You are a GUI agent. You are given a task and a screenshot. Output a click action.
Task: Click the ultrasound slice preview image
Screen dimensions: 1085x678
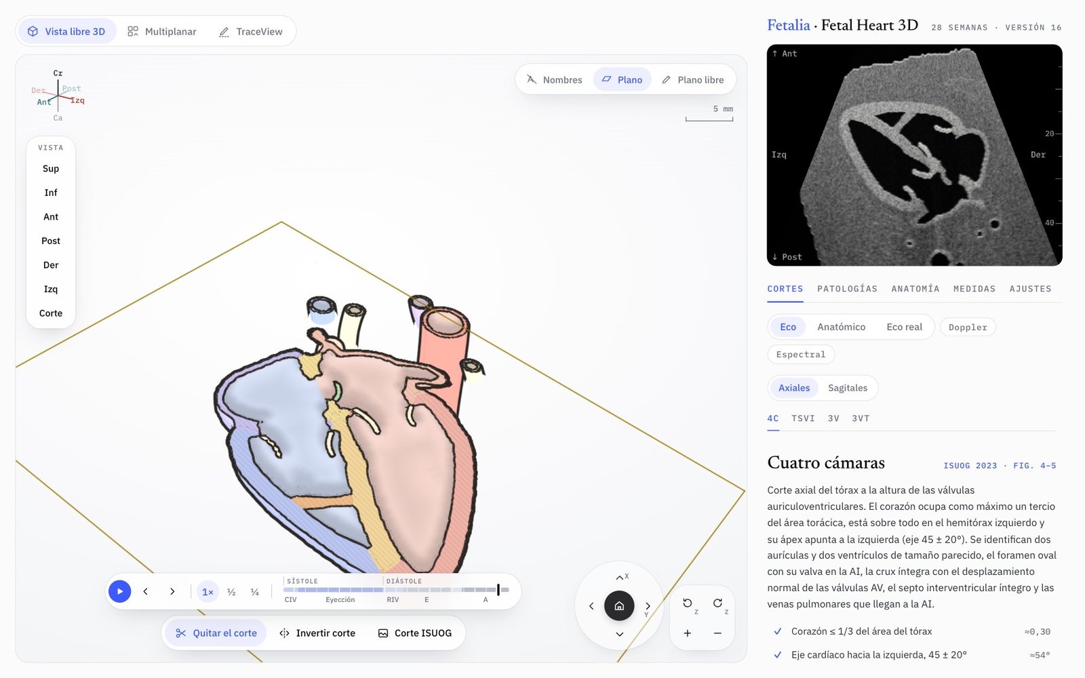point(914,155)
